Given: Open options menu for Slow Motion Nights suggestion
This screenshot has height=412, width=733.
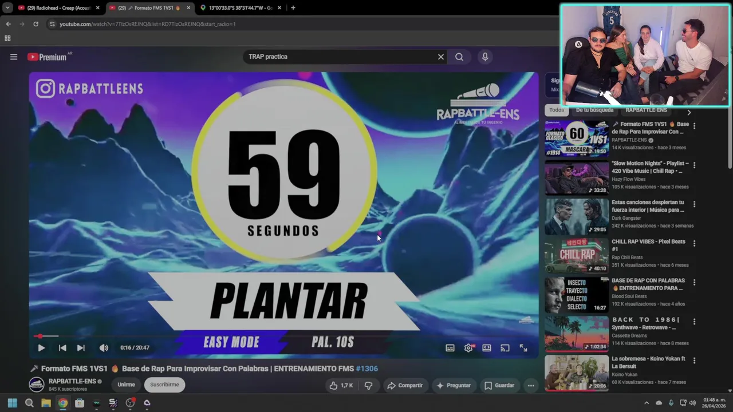Looking at the screenshot, I should (694, 165).
